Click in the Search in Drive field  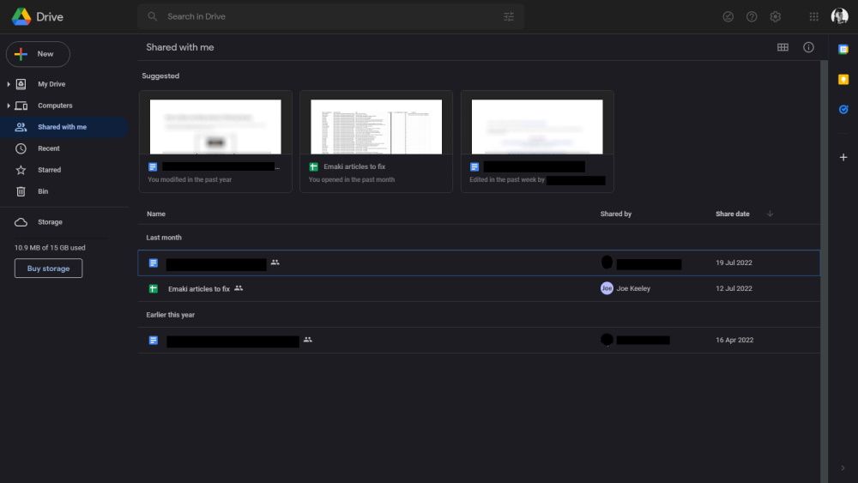coord(331,16)
